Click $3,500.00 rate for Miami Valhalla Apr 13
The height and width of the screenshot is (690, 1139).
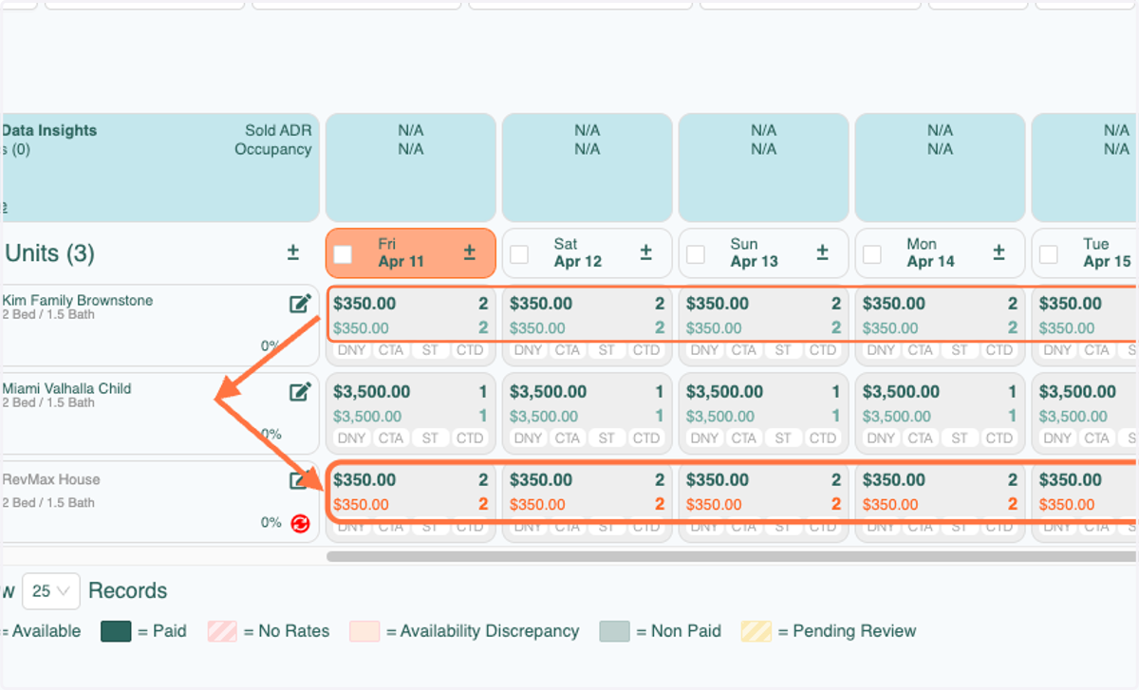pos(725,391)
